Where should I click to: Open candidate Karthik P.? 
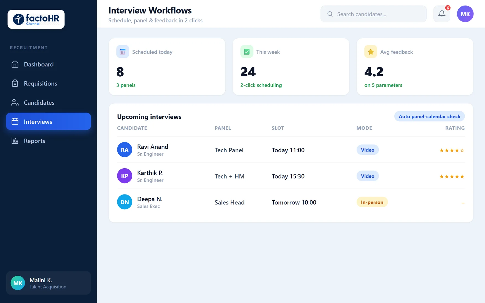[150, 173]
